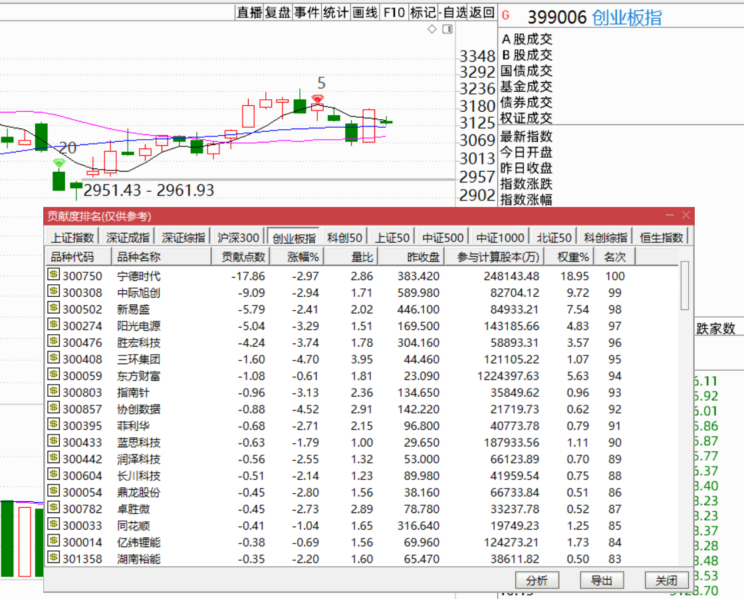The image size is (744, 599).
Task: Click stock icon beside 300803 指南针
Action: pyautogui.click(x=54, y=391)
